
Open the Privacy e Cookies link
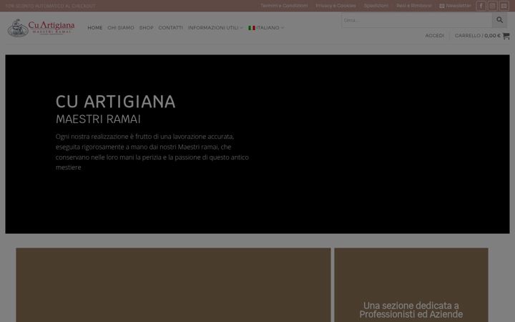tap(335, 6)
